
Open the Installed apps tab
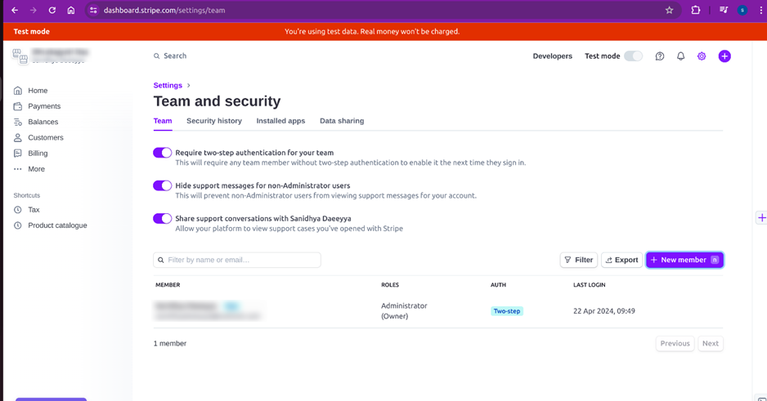(280, 121)
